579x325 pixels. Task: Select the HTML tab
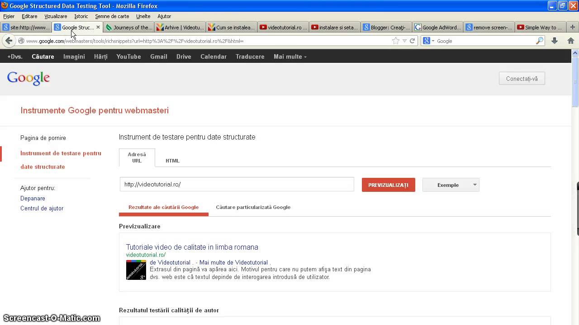[x=172, y=161]
